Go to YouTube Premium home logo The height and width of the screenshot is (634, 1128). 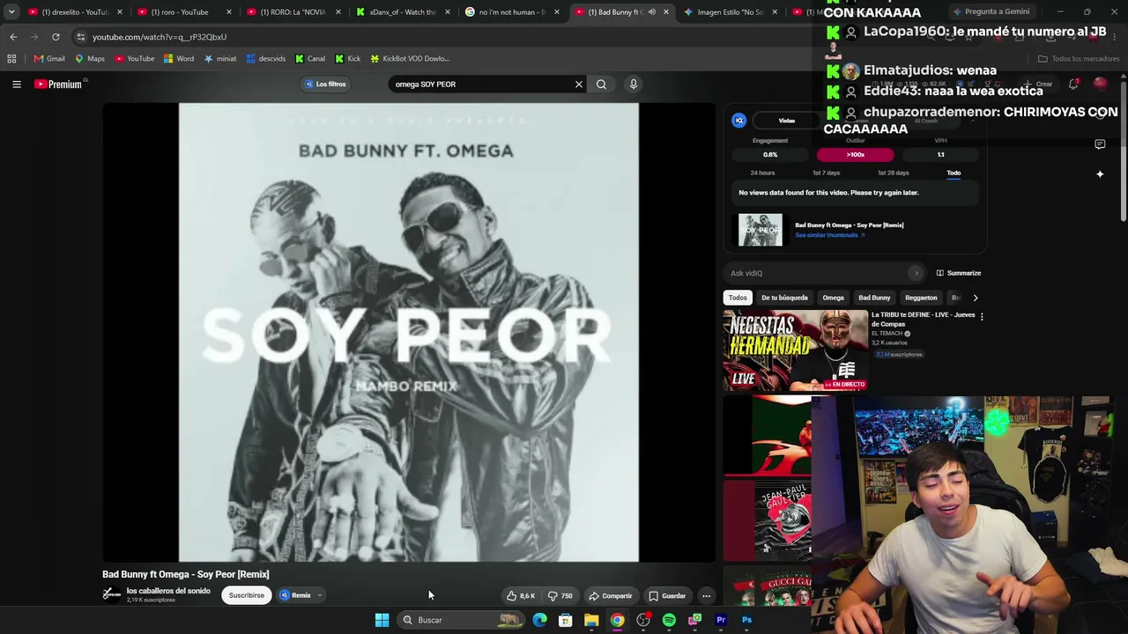coord(59,84)
